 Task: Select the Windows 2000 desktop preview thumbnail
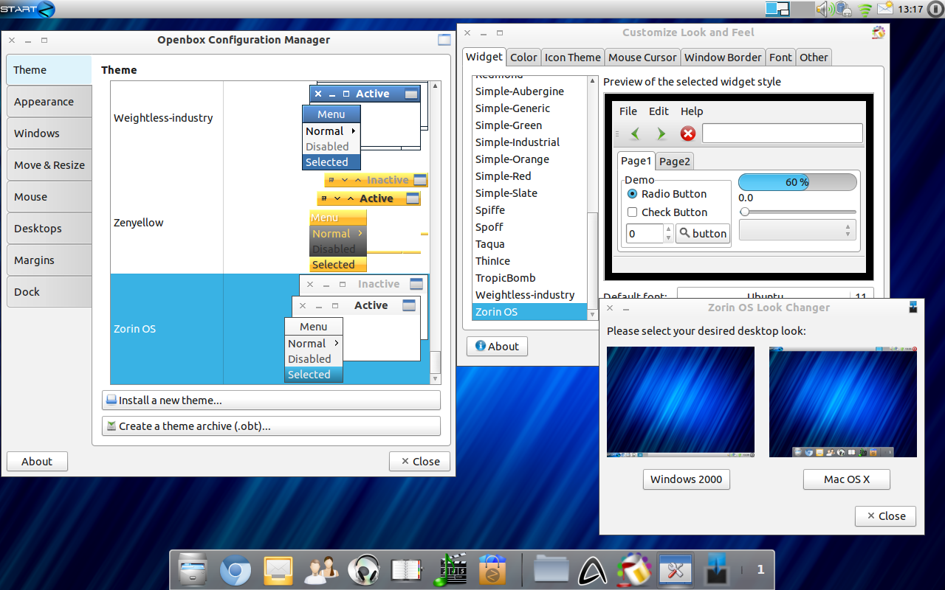tap(680, 402)
